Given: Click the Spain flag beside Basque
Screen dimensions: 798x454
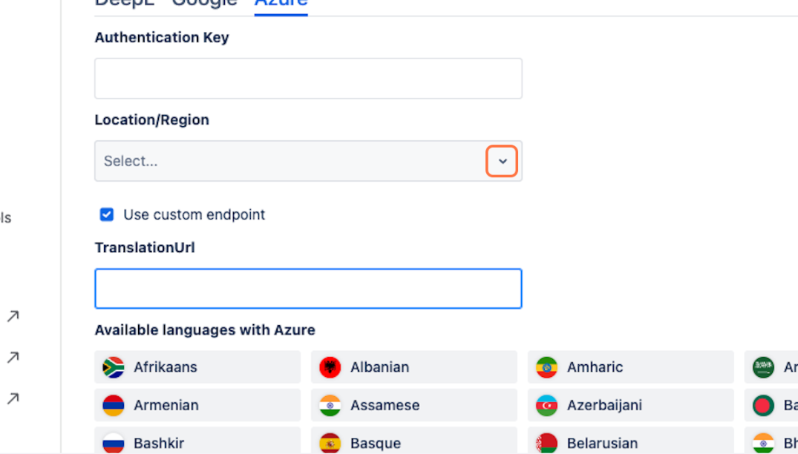Looking at the screenshot, I should tap(330, 443).
